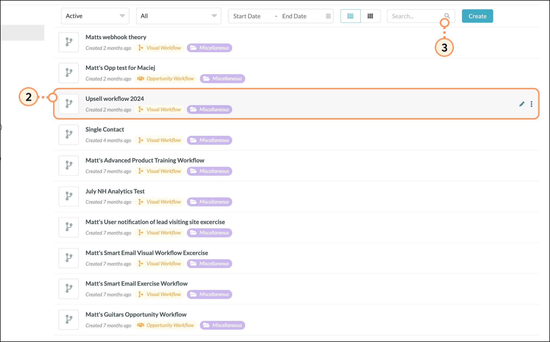
Task: Click the search magnifier icon
Action: 447,16
